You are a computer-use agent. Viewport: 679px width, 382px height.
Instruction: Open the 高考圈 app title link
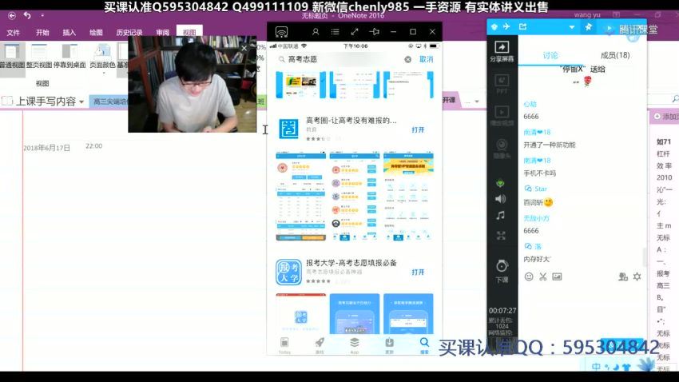click(351, 121)
